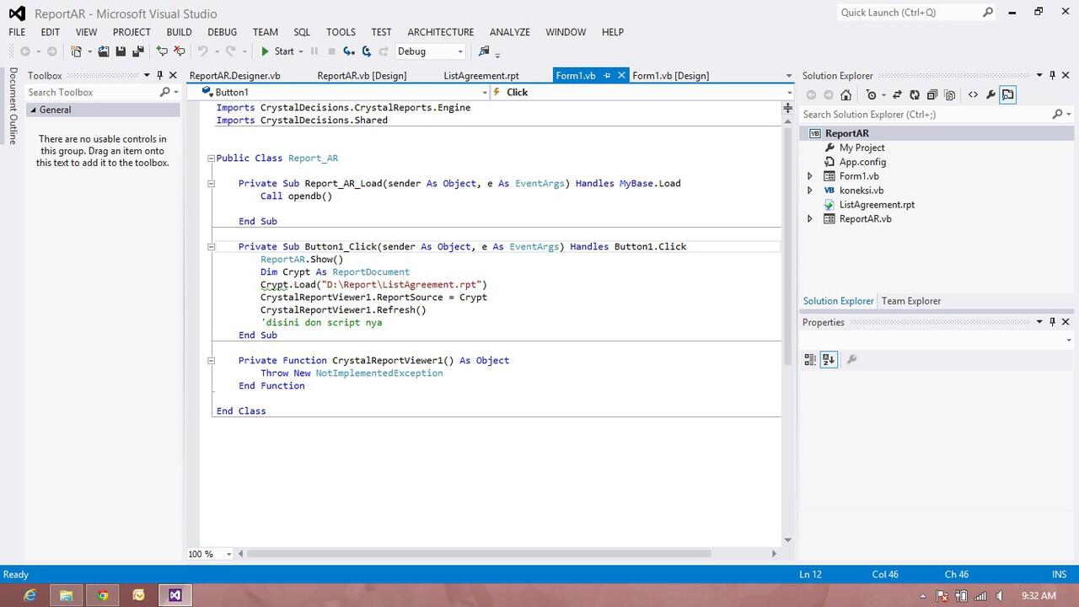
Task: Click the Quick Launch search magnifier icon
Action: click(987, 13)
